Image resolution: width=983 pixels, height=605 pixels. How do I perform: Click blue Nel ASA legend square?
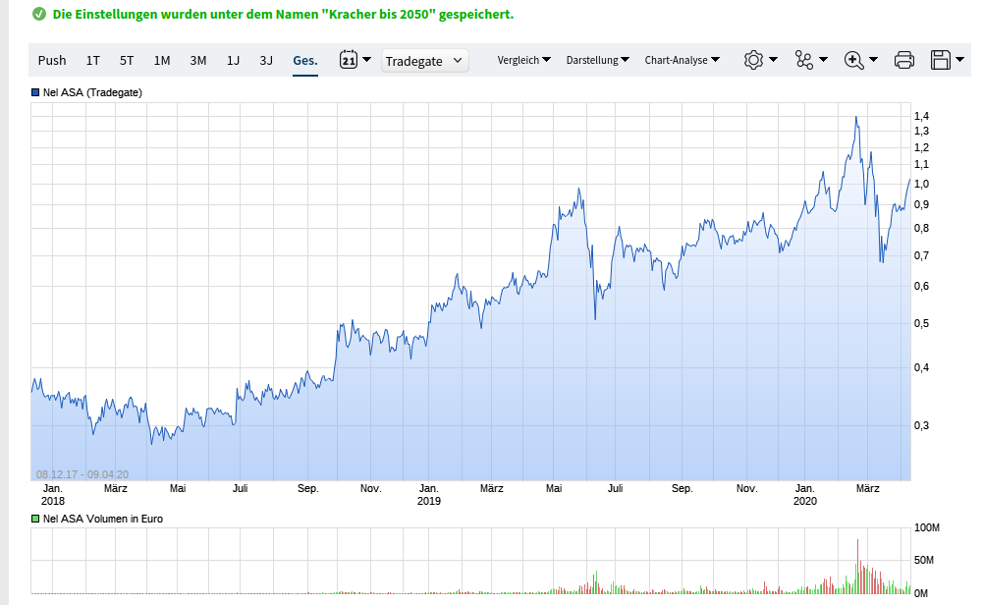click(x=35, y=92)
